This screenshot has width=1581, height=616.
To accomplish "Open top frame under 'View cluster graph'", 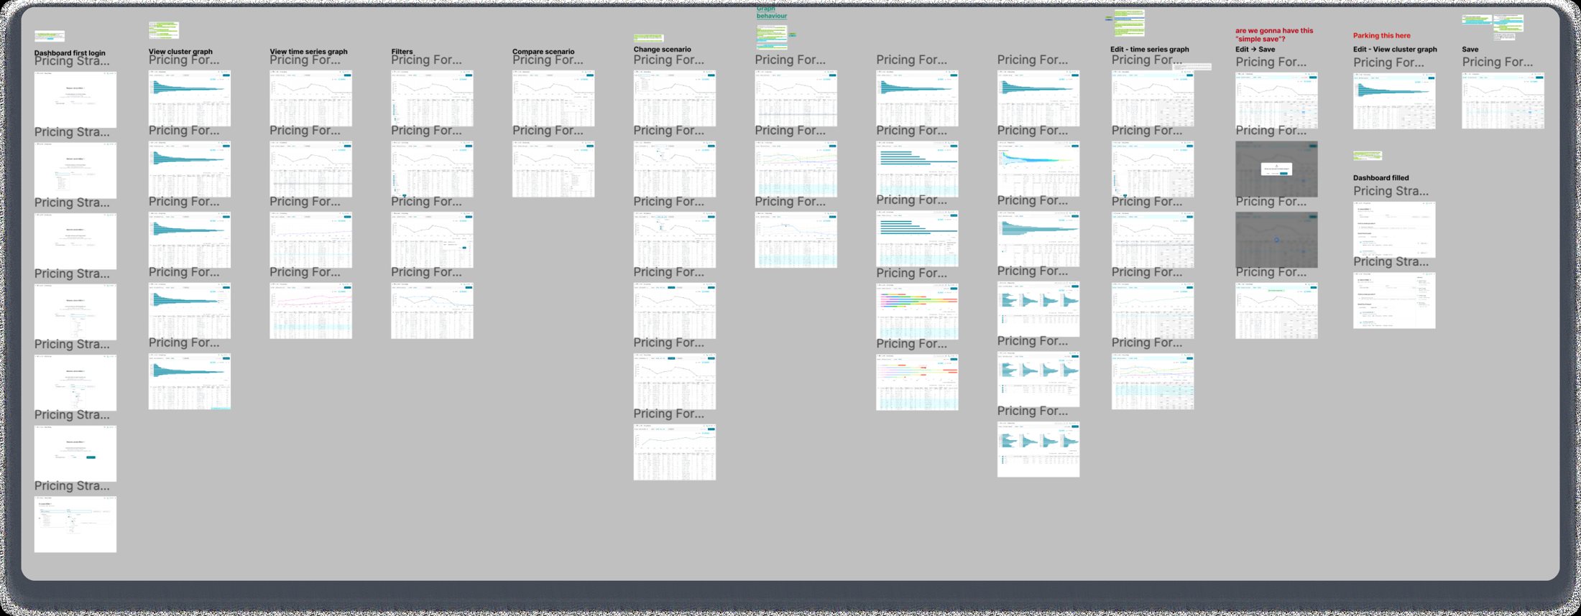I will click(x=190, y=98).
